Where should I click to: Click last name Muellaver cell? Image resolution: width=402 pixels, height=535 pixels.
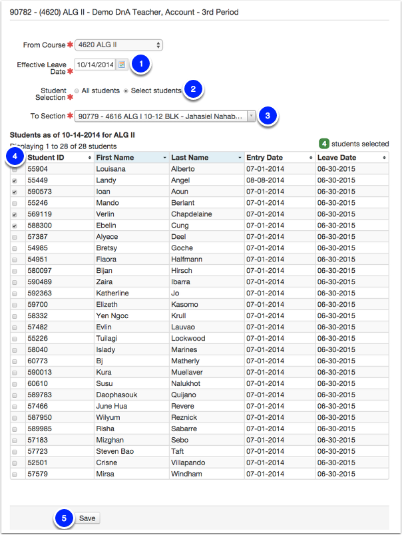(x=206, y=372)
